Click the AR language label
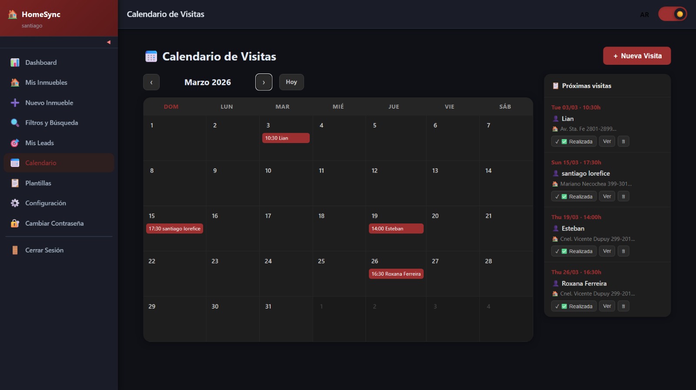Image resolution: width=696 pixels, height=390 pixels. tap(644, 15)
